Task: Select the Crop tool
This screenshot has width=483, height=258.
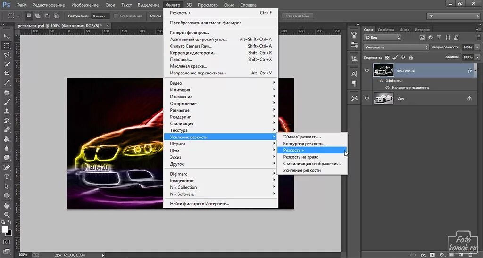Action: coord(7,73)
